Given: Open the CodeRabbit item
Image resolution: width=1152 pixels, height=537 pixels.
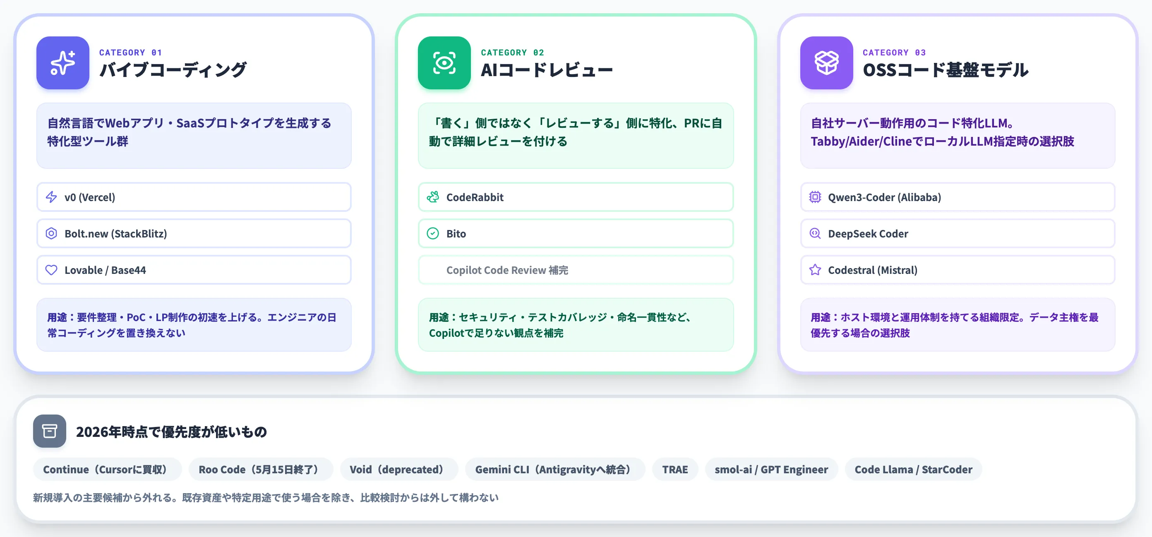Looking at the screenshot, I should pyautogui.click(x=576, y=197).
